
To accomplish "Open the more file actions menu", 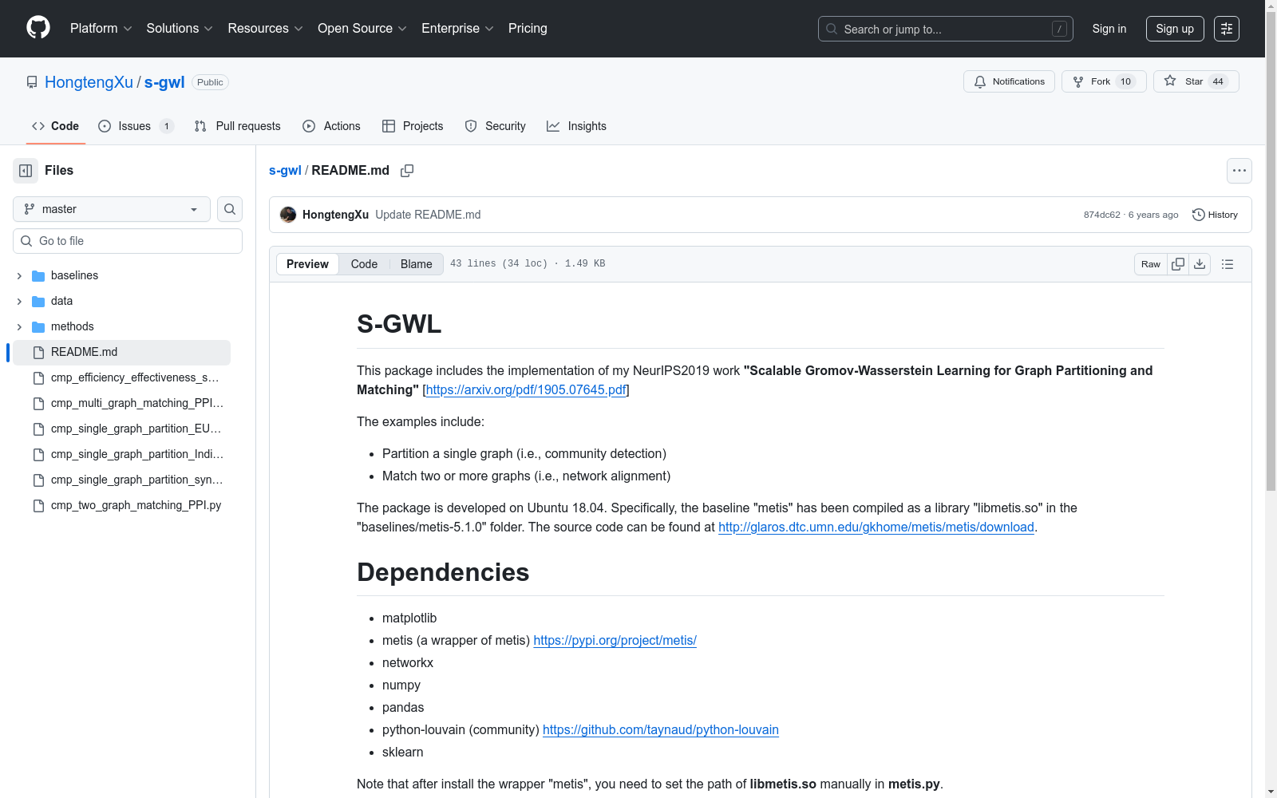I will click(1239, 171).
